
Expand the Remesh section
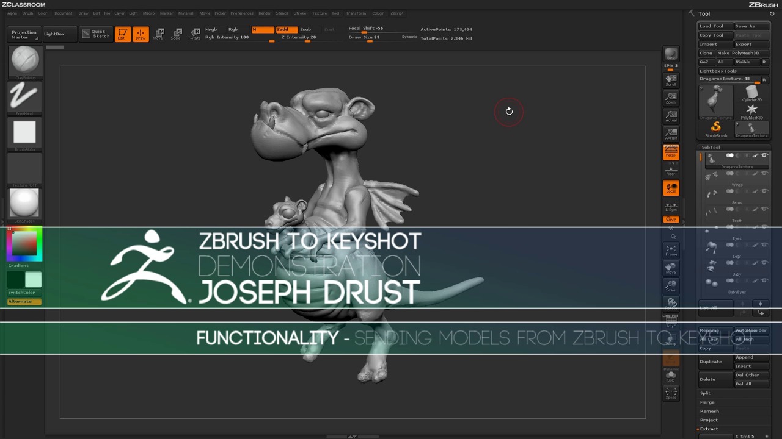pyautogui.click(x=709, y=411)
